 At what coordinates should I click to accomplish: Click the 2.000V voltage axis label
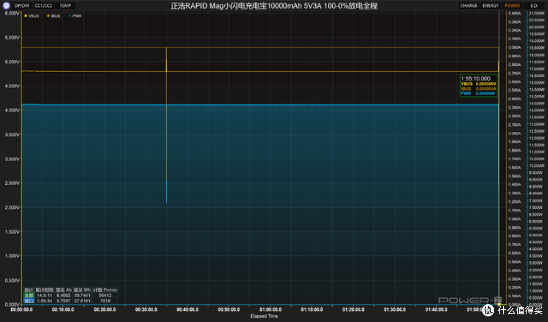coord(12,207)
